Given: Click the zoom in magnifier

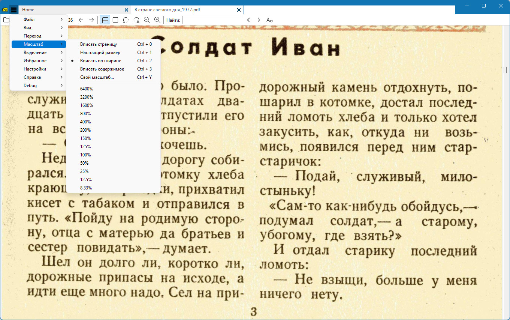Looking at the screenshot, I should click(x=157, y=20).
